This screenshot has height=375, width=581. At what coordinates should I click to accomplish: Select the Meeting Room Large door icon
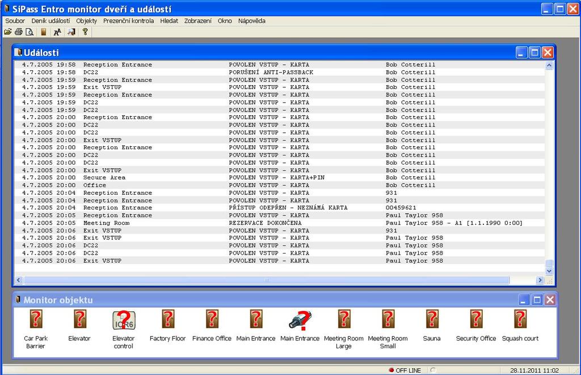point(344,319)
